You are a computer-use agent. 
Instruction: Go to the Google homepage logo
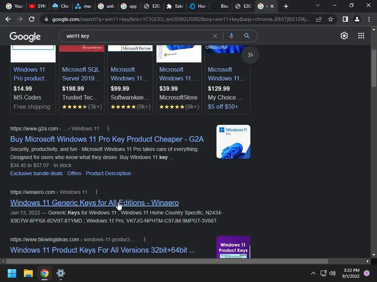click(x=25, y=36)
